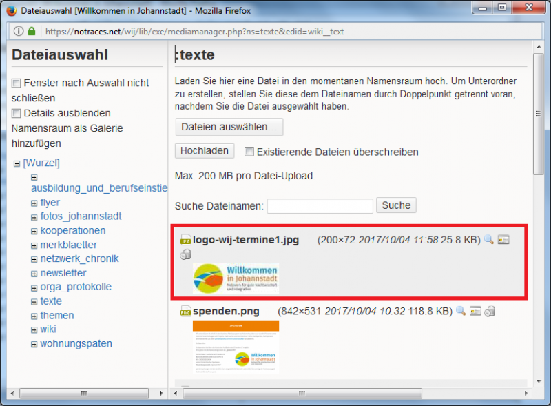Select the logo-wij-termine1.jpg file name

coord(246,240)
